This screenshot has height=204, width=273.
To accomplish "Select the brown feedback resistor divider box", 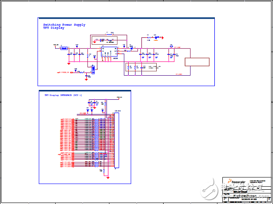I will coord(141,67).
